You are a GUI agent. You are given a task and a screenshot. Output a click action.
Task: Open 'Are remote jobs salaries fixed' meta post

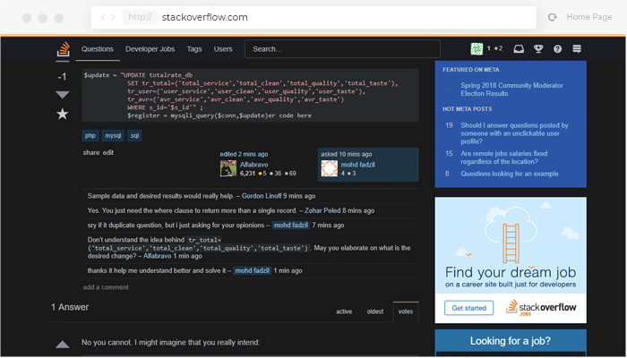click(503, 158)
